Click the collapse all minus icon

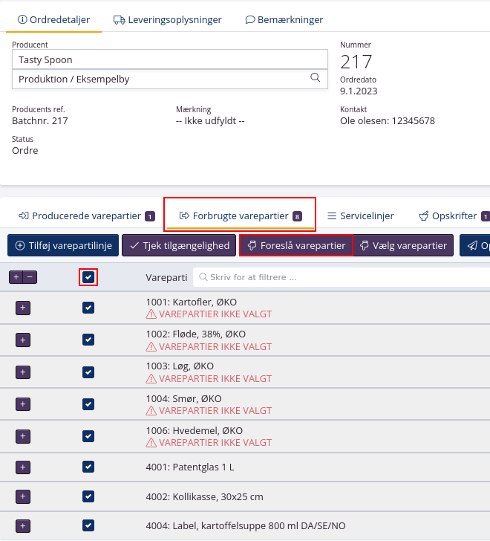(x=30, y=277)
